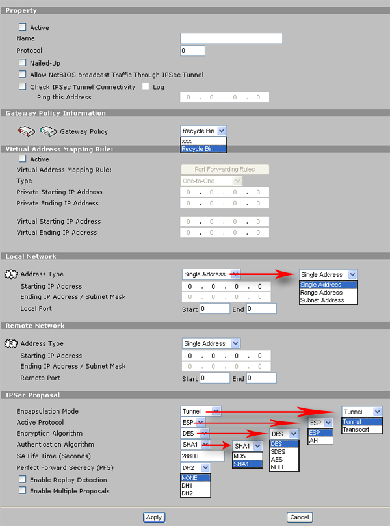Focus Local Port End field
The image size is (390, 526).
(x=261, y=309)
